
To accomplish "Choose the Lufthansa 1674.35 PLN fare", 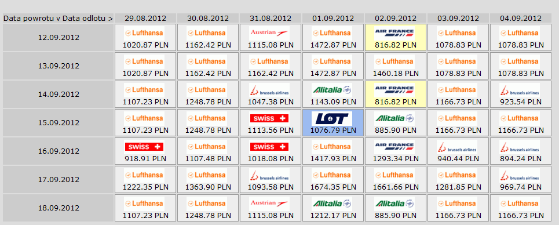I will [x=333, y=179].
